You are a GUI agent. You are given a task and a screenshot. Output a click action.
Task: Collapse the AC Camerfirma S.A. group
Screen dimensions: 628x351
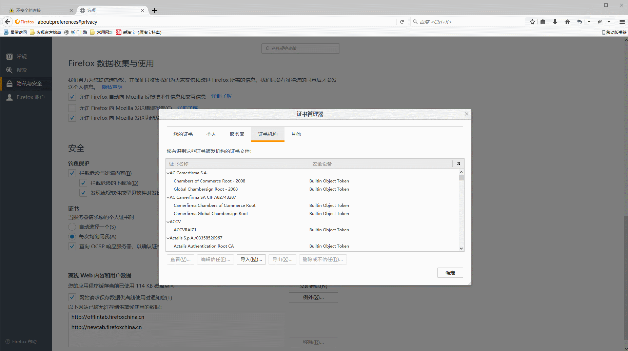168,173
